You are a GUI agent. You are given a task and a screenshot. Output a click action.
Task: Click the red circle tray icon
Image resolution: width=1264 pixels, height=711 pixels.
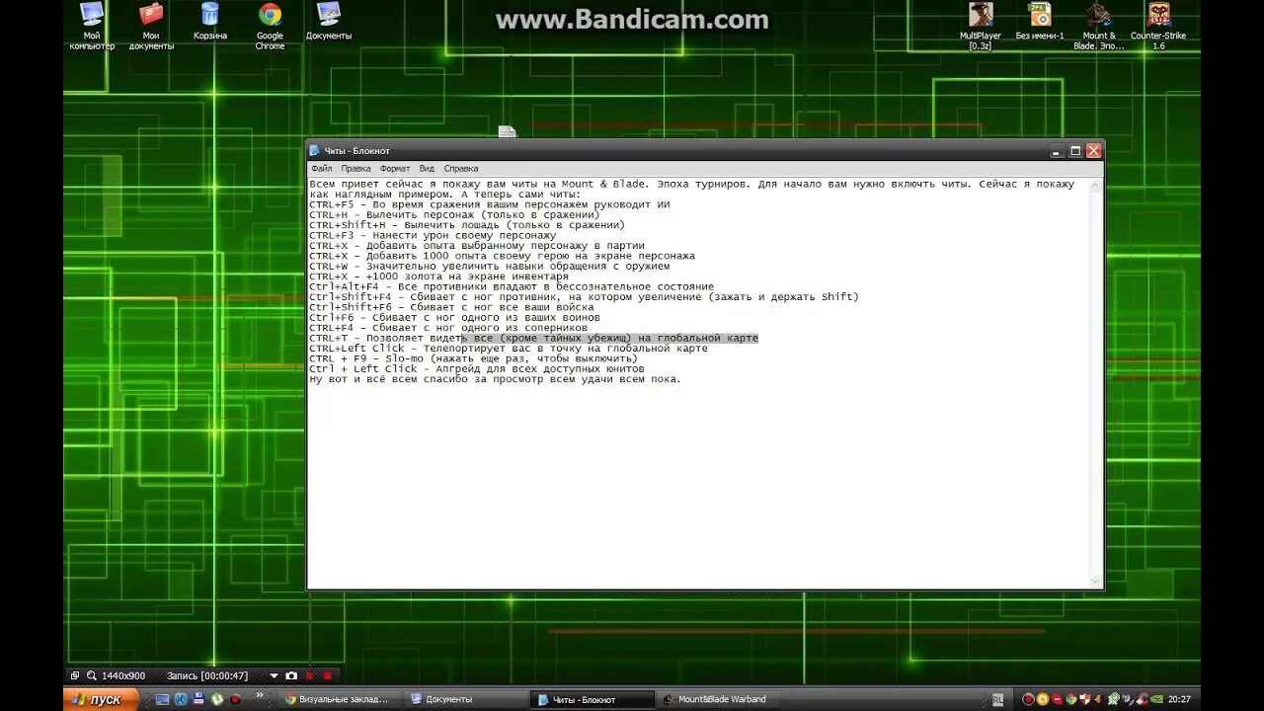pos(1028,699)
